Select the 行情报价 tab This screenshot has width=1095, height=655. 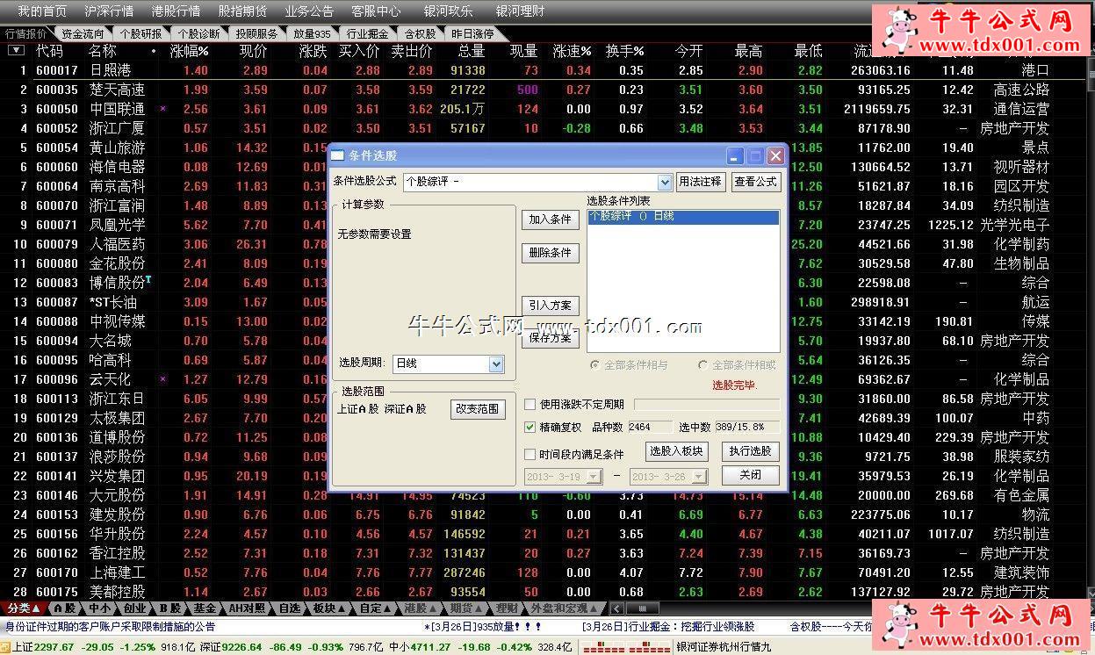[26, 34]
